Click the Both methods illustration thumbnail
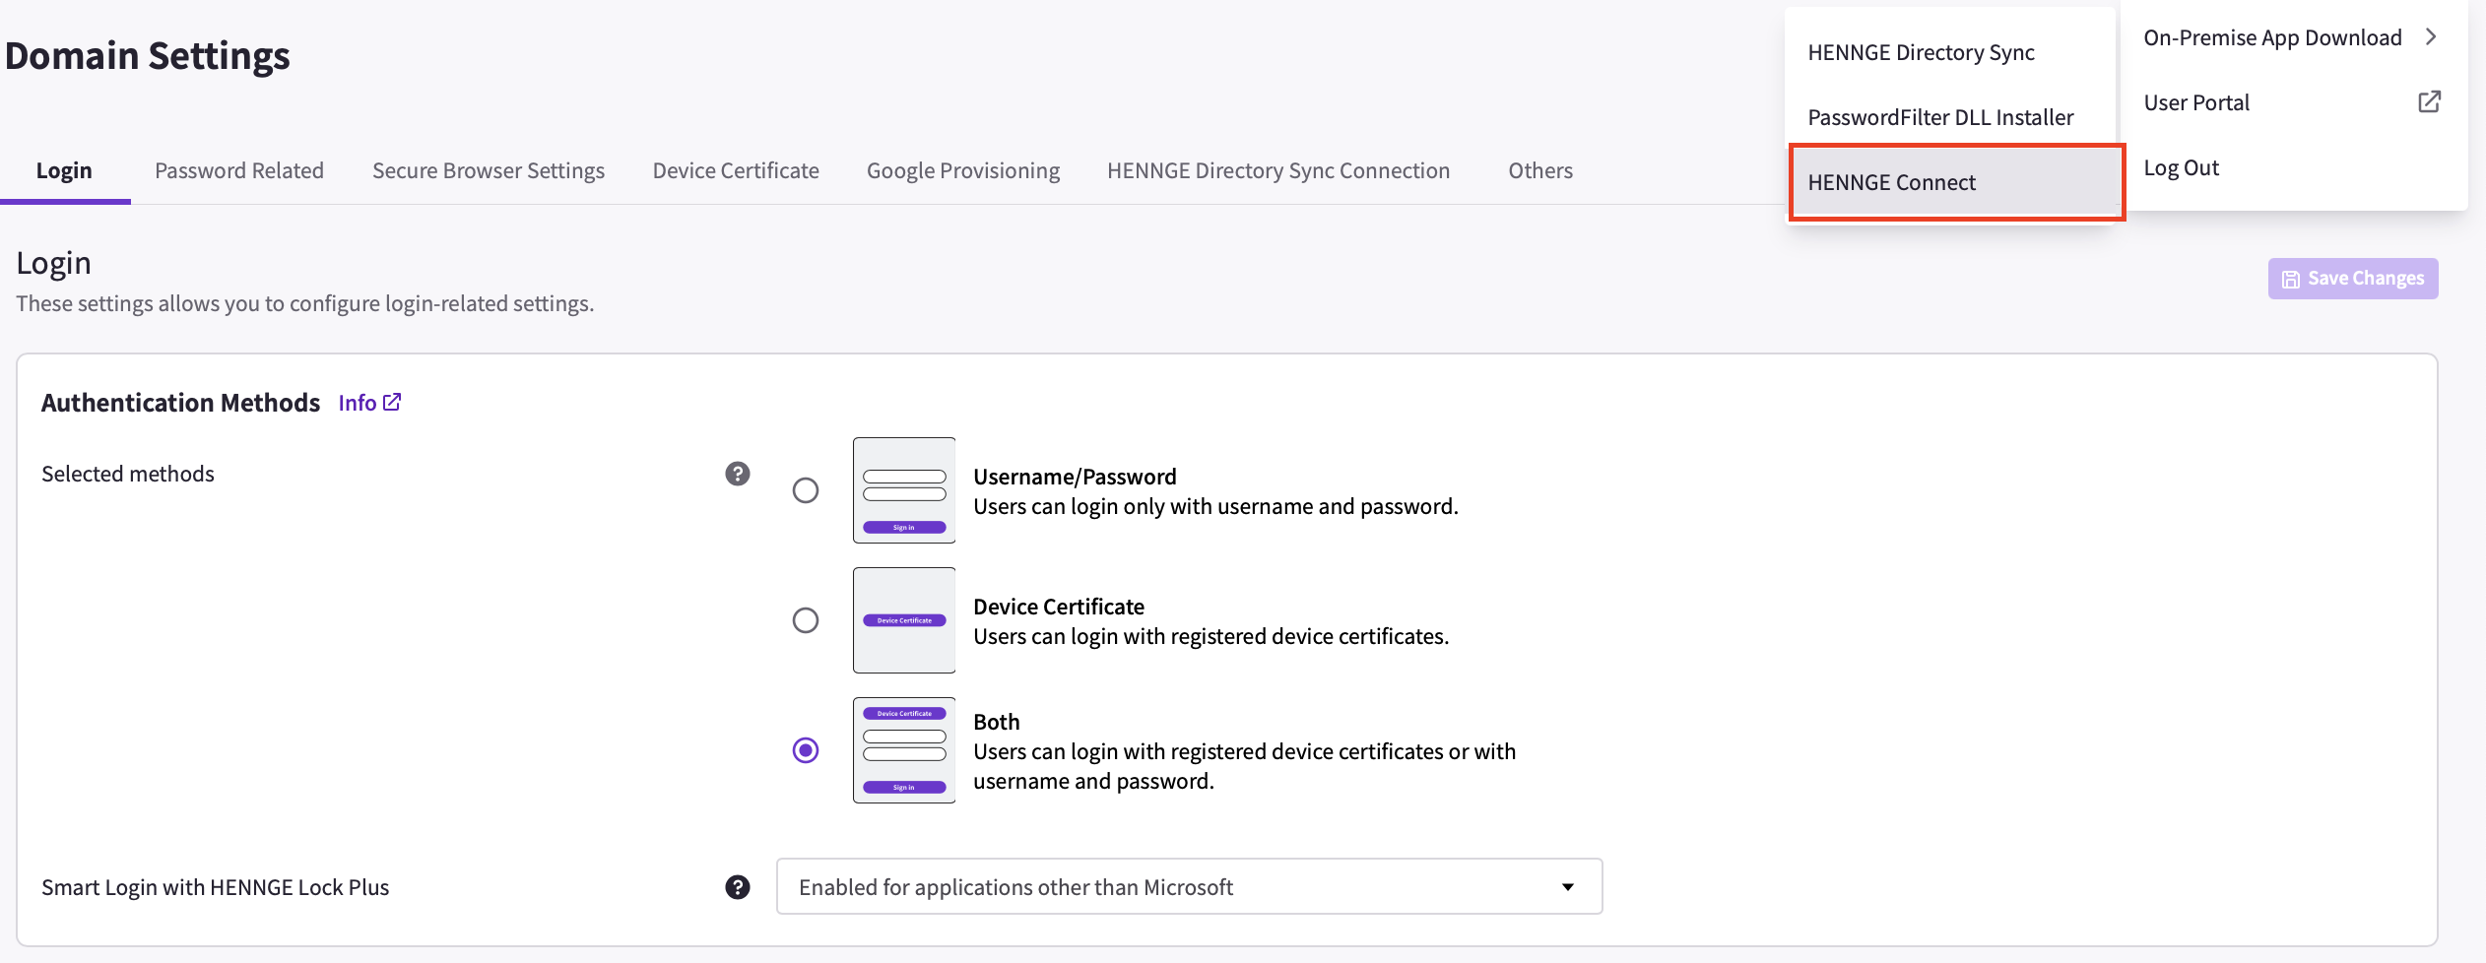2486x963 pixels. coord(904,750)
